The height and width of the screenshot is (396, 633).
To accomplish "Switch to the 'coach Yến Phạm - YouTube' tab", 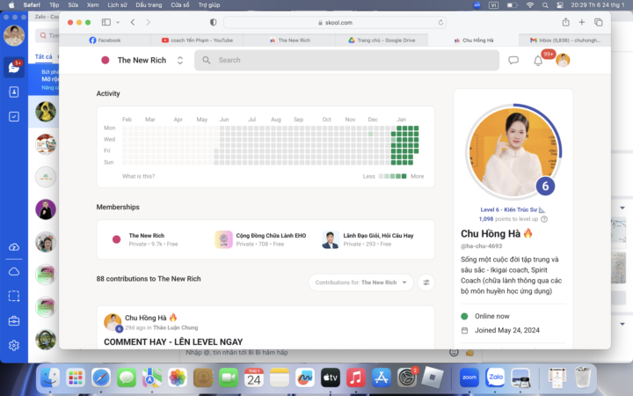I will point(198,40).
